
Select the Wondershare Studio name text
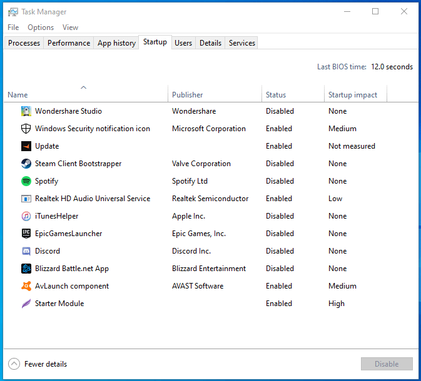pos(68,111)
